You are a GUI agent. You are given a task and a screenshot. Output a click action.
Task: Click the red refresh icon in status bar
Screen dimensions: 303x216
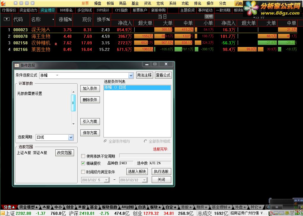pyautogui.click(x=271, y=213)
